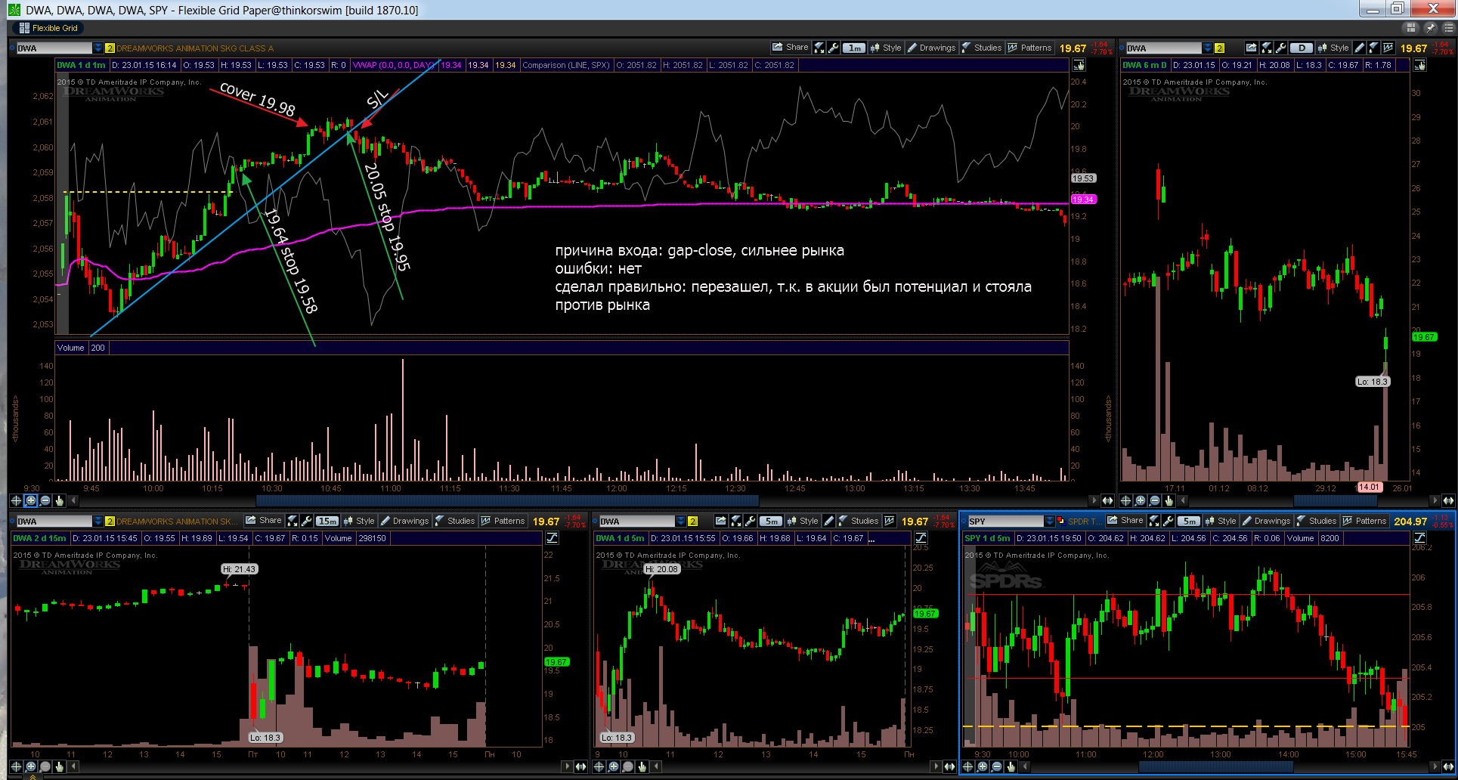This screenshot has height=780, width=1458.
Task: Select zoom-in tool under daily chart
Action: click(x=1140, y=500)
